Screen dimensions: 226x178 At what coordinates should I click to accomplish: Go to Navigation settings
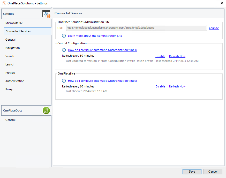click(x=12, y=48)
